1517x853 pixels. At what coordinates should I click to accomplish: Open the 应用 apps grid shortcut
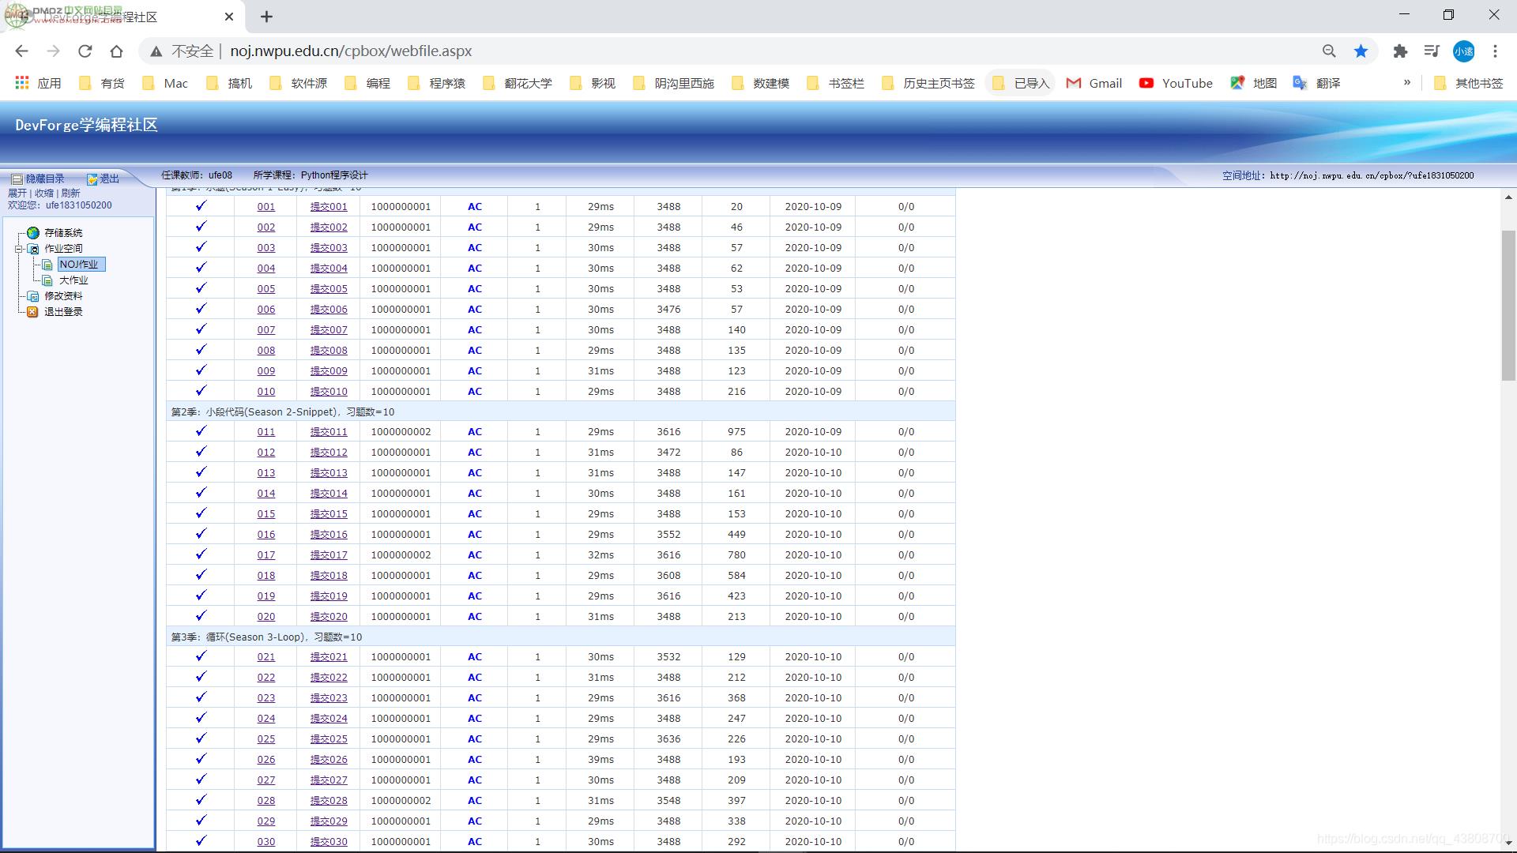37,83
